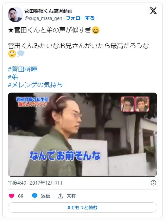The height and width of the screenshot is (221, 166).
Task: Open the account's profile avatar
Action: [15, 14]
